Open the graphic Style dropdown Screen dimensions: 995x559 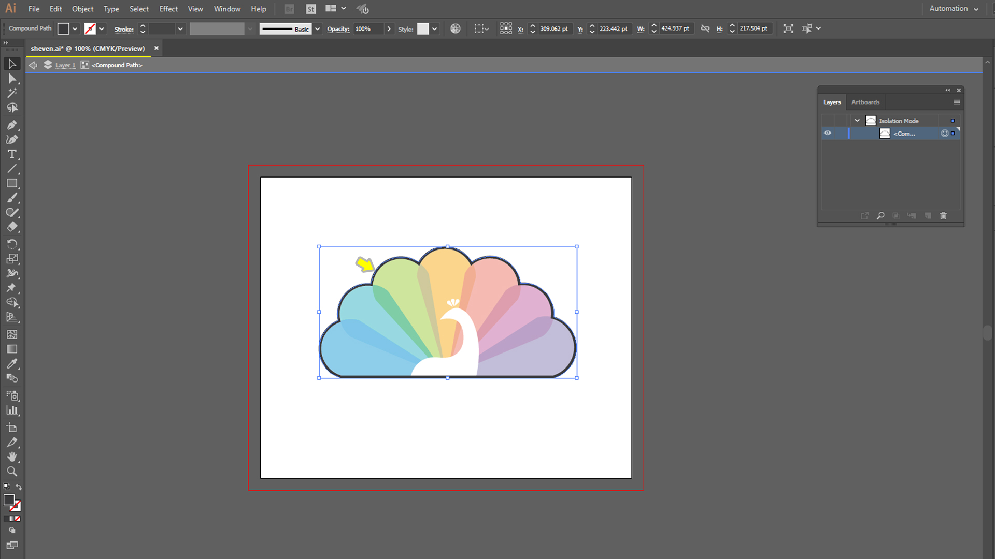coord(435,29)
